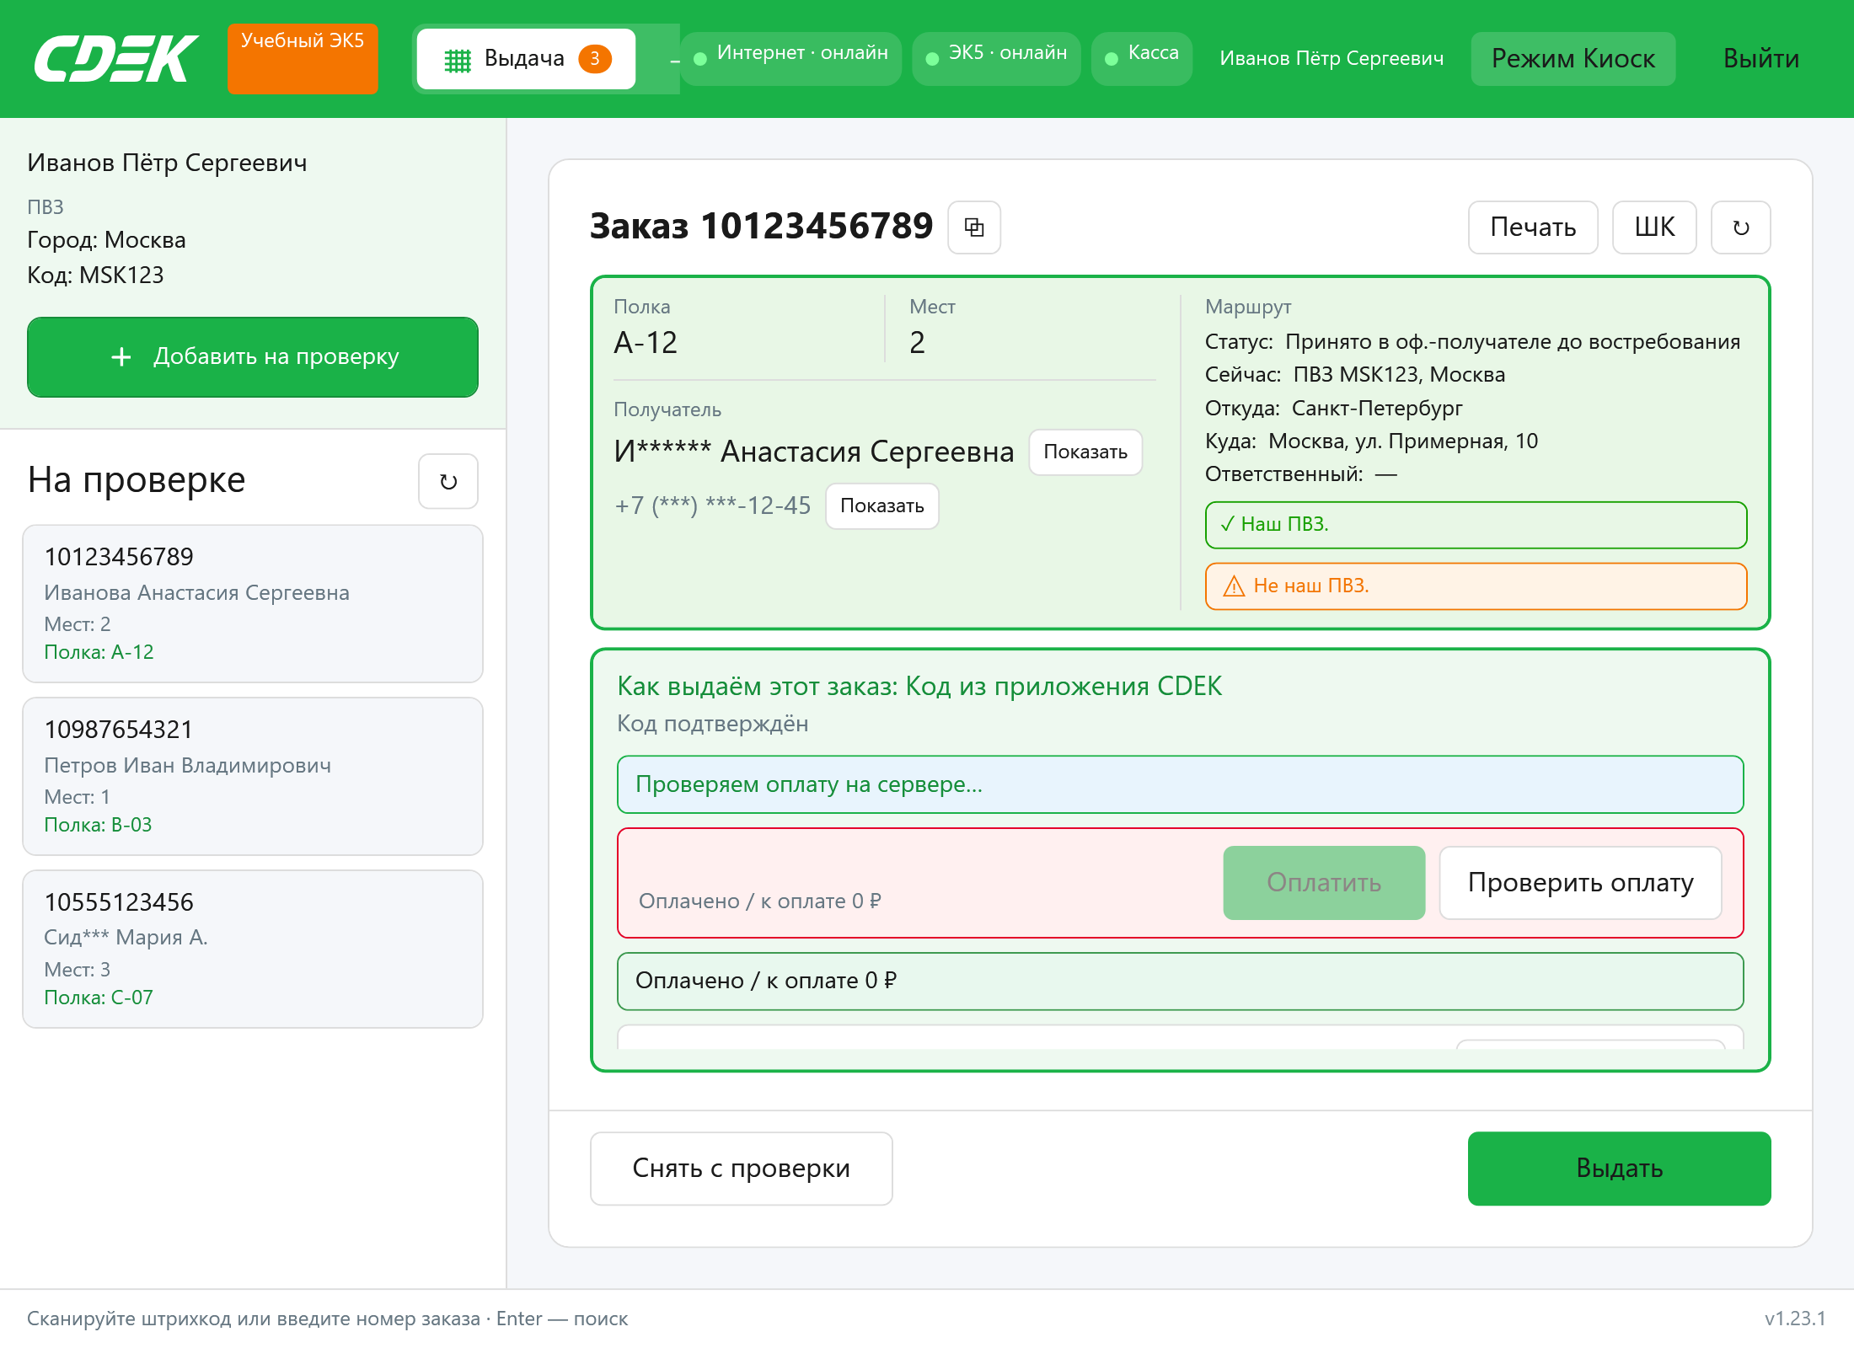Click 'Город: Москва' text

pyautogui.click(x=106, y=239)
